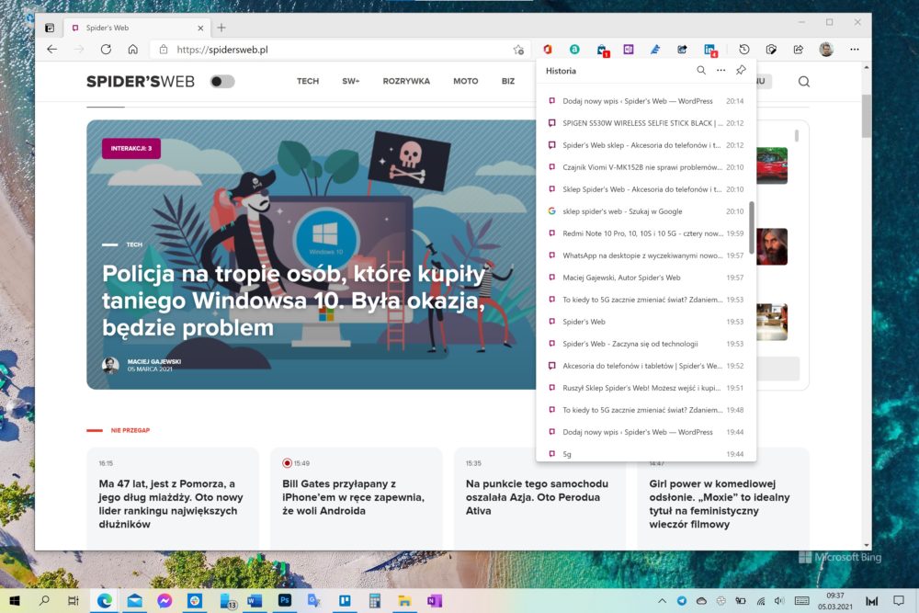
Task: Reload the page with the refresh icon
Action: click(106, 50)
